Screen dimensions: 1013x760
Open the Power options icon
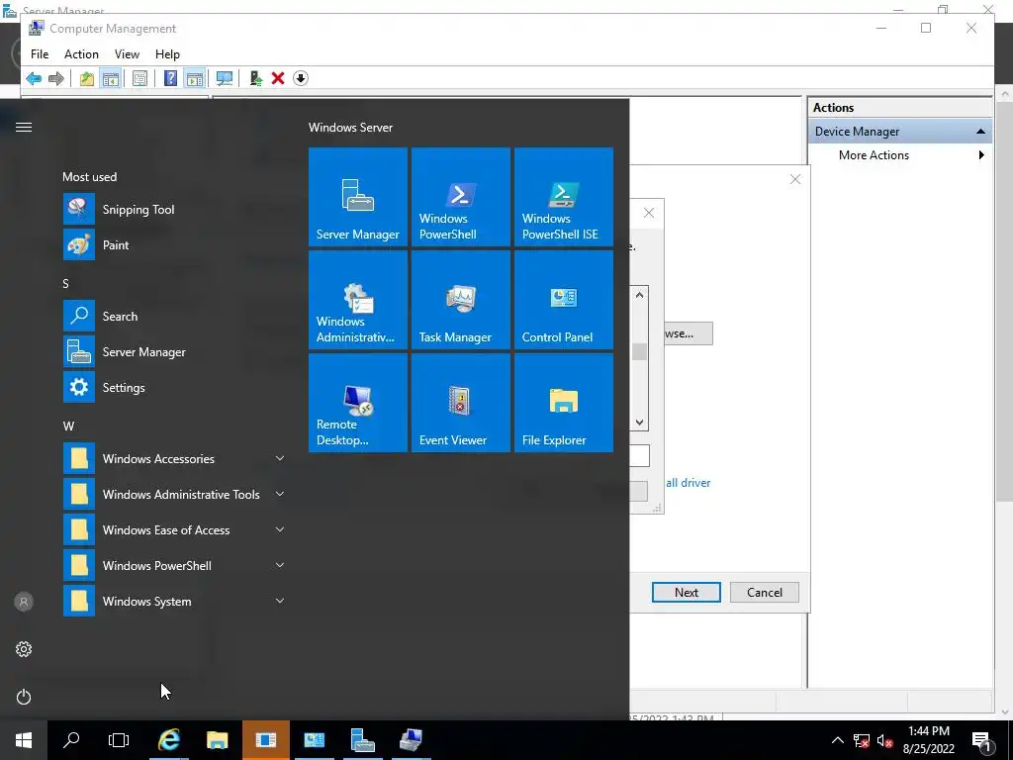(24, 697)
